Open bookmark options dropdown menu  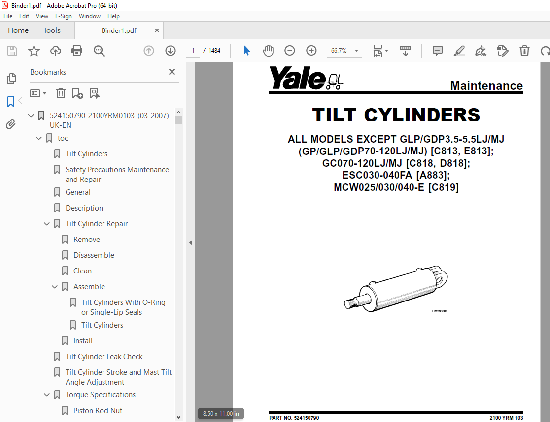38,93
